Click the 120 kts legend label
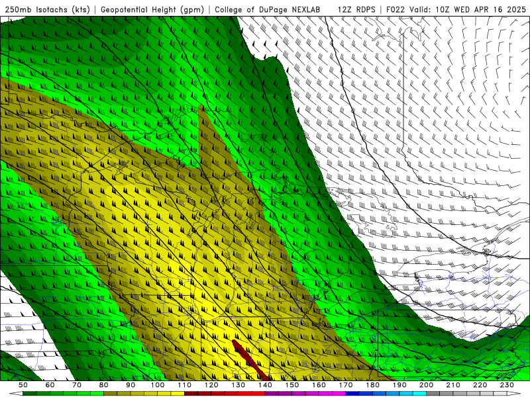This screenshot has height=397, width=530. pos(211,385)
